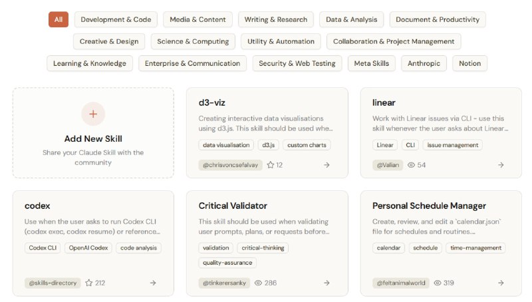Click the arrow icon on codex card
This screenshot has height=302, width=532.
tap(153, 283)
